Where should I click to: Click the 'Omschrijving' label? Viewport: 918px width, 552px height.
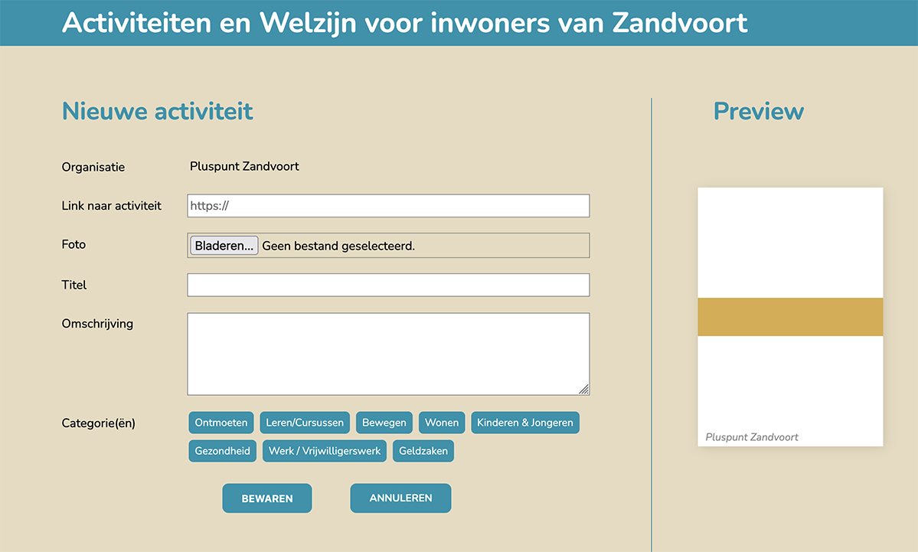[x=97, y=324]
